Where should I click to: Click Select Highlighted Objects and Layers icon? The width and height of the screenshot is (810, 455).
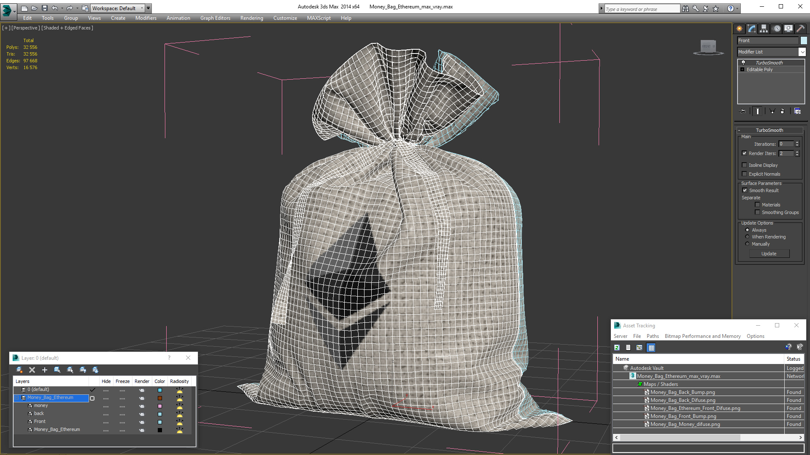pyautogui.click(x=57, y=370)
